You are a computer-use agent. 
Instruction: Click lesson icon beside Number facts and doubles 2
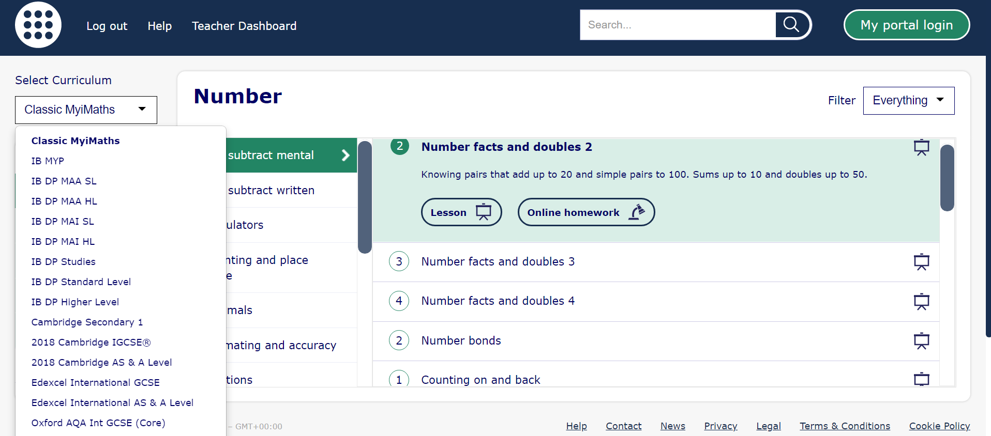[921, 148]
